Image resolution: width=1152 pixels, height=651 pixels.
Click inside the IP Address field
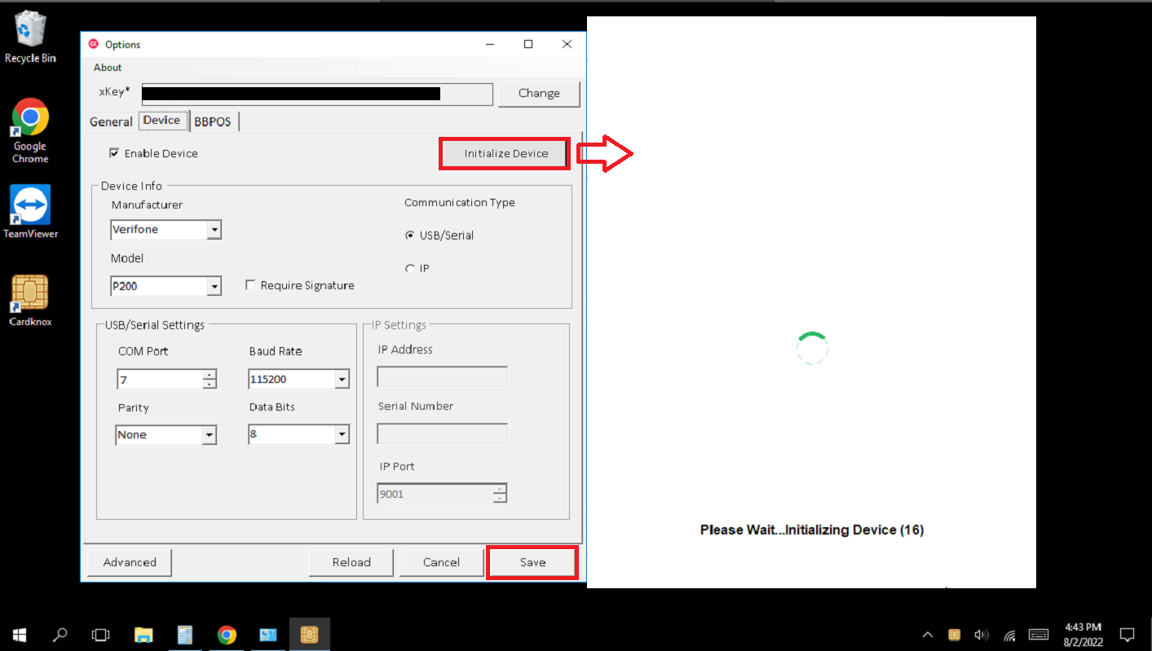[x=441, y=376]
